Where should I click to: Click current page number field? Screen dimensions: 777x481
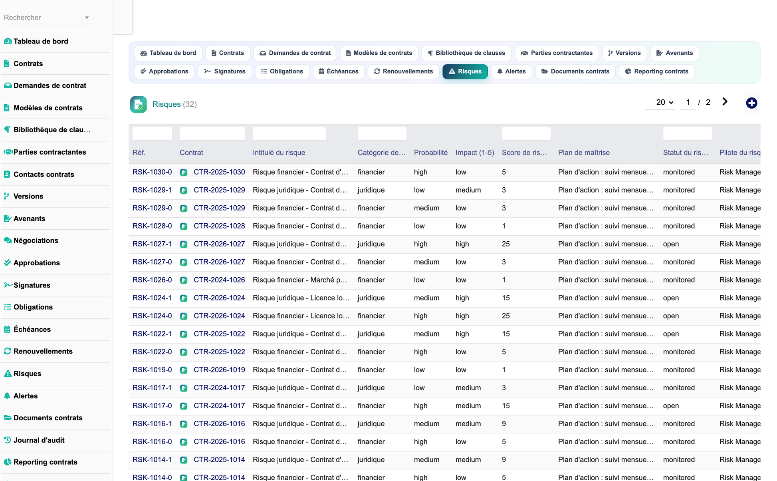click(688, 102)
